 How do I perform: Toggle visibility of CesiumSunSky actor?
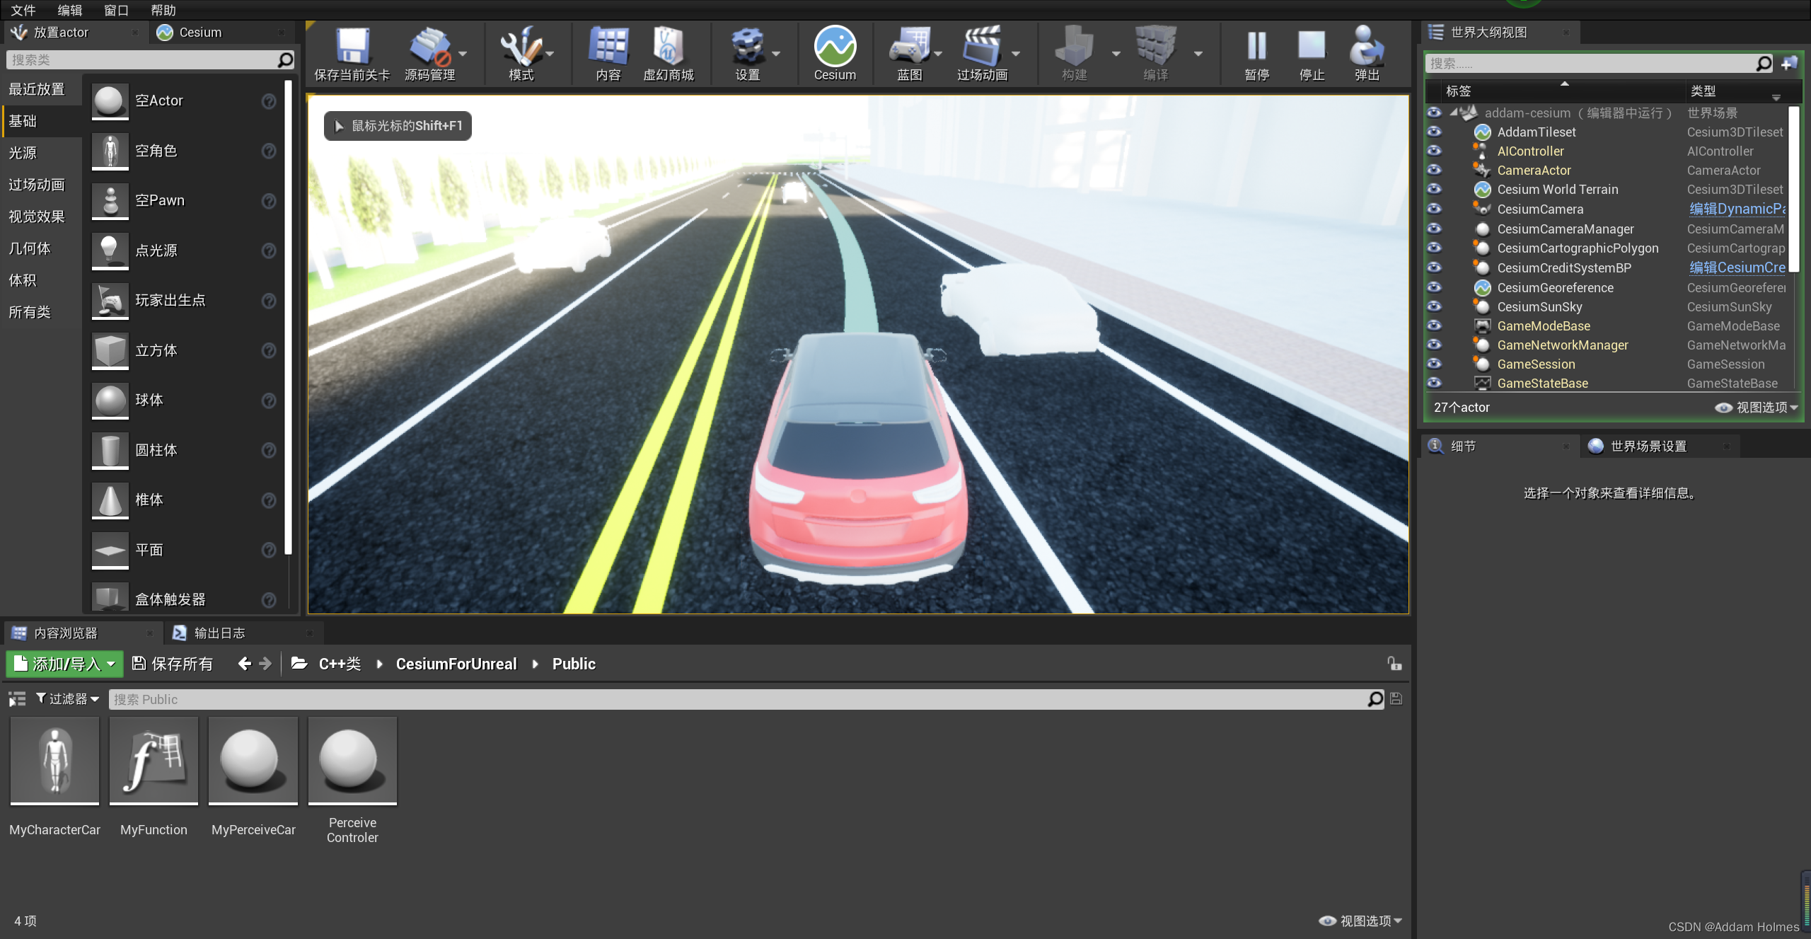(x=1435, y=306)
